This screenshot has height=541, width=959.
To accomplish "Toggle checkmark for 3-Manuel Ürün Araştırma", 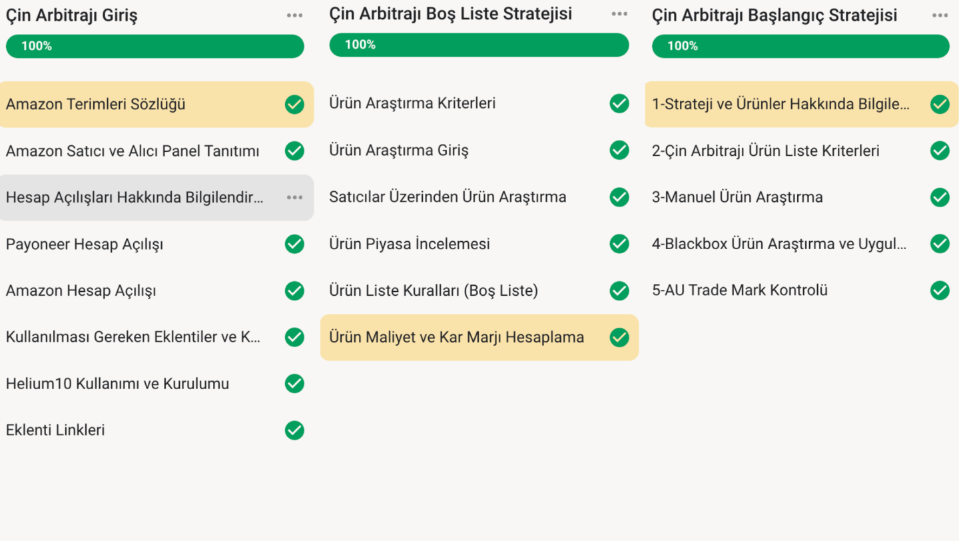I will pyautogui.click(x=940, y=197).
